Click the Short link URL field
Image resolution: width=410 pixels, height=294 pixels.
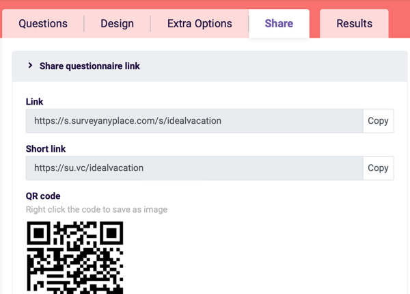click(194, 168)
